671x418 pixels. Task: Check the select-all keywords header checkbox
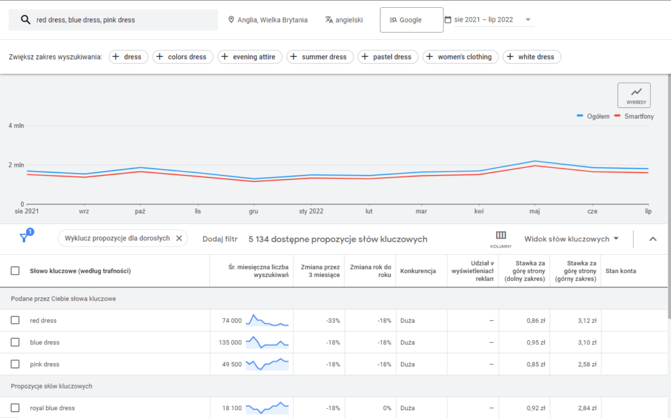[x=15, y=271]
